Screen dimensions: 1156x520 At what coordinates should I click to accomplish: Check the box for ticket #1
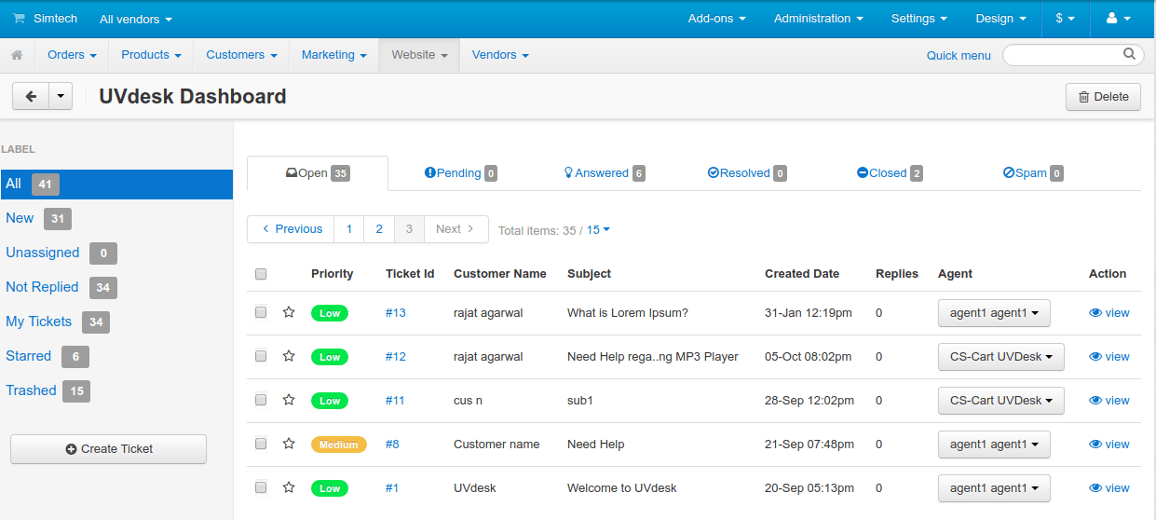pyautogui.click(x=261, y=487)
